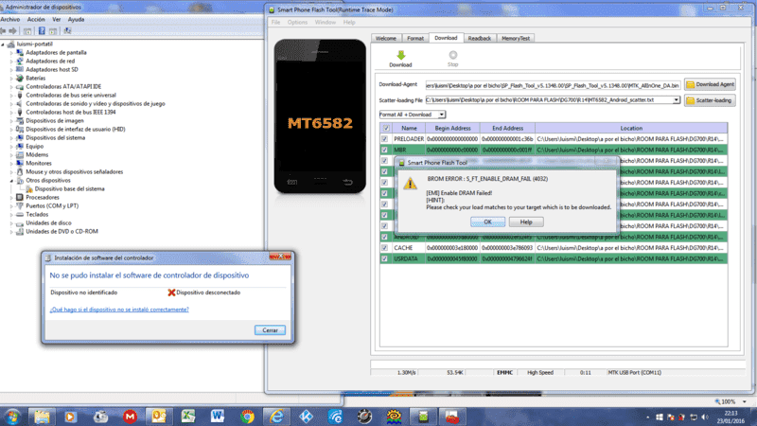Click the Download Agent browse button

[710, 84]
